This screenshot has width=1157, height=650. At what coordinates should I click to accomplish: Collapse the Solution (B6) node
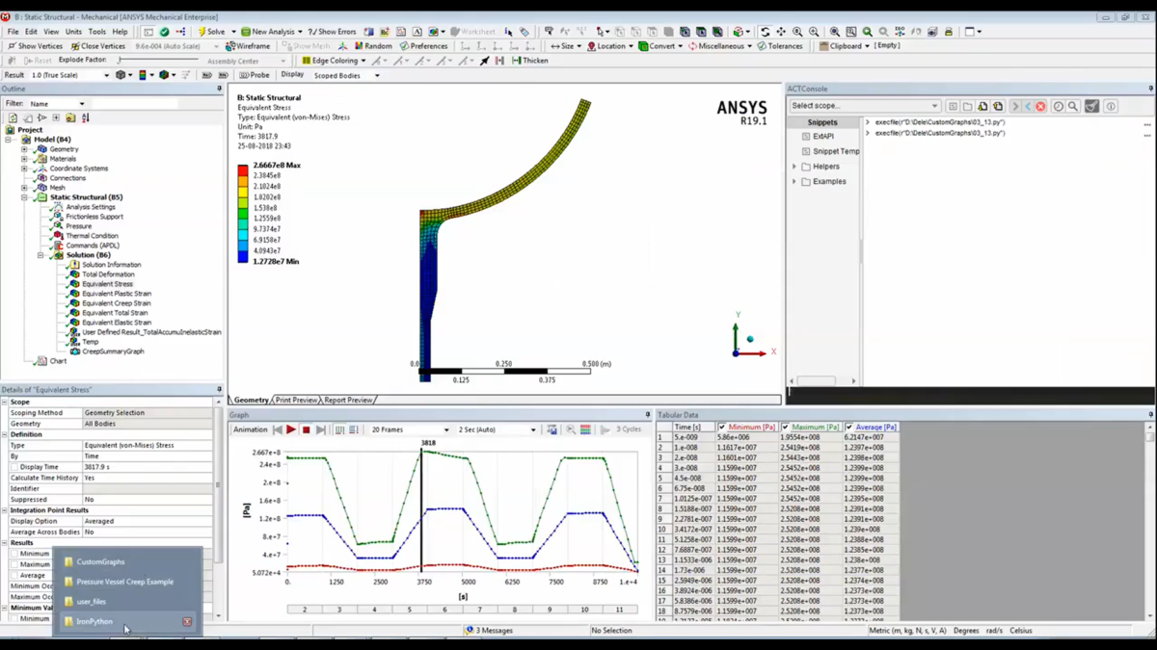click(40, 255)
